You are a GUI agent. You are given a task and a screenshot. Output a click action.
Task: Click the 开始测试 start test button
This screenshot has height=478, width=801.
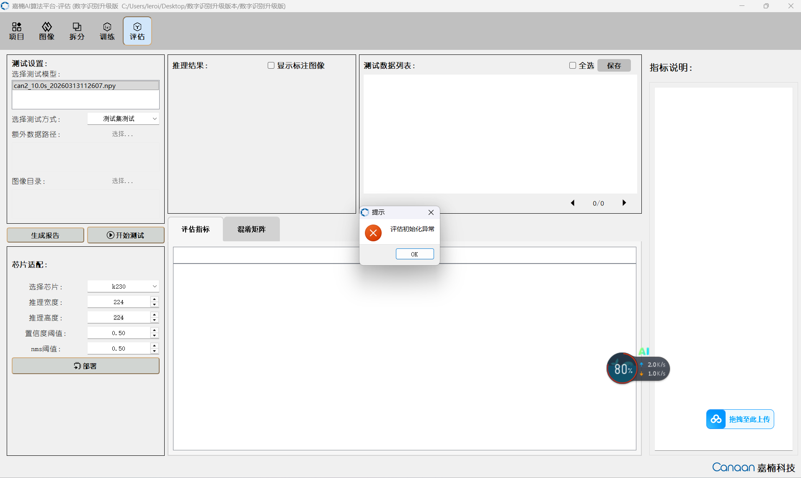[126, 235]
